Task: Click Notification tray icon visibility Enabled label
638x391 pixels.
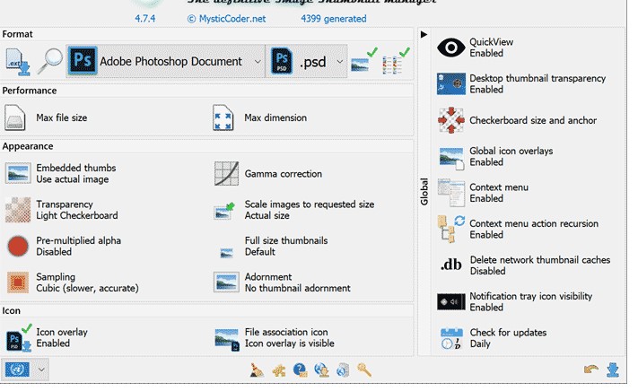Action: tap(486, 308)
